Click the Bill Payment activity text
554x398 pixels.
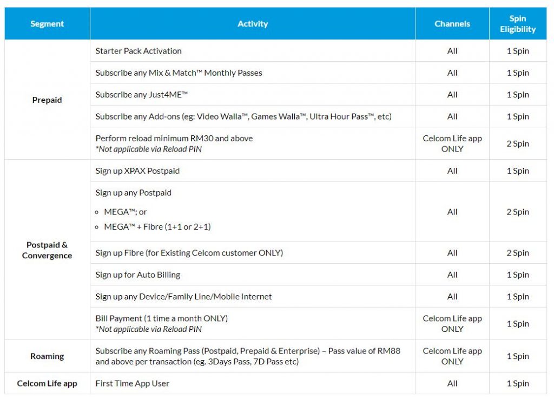pos(162,318)
